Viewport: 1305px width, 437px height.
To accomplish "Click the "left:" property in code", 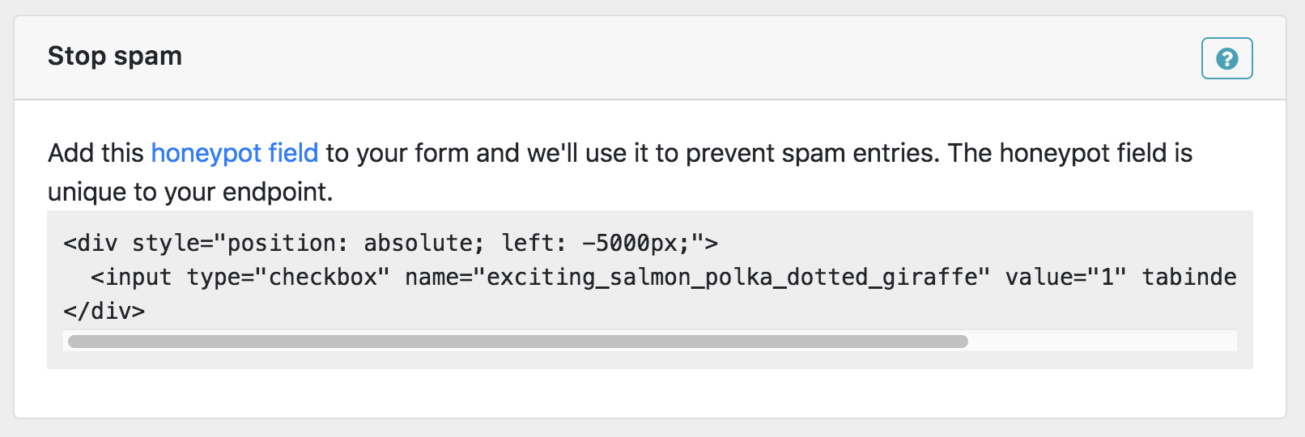I will click(x=533, y=243).
